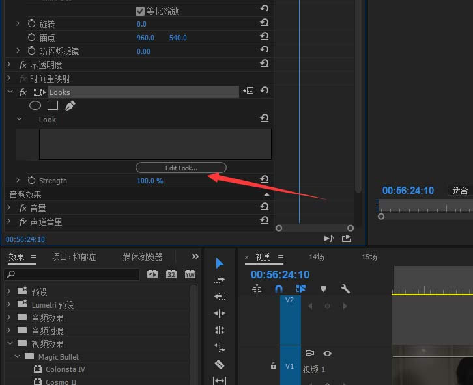Click the Strength value 100.0 %
Screen dimensions: 473x385
point(150,181)
